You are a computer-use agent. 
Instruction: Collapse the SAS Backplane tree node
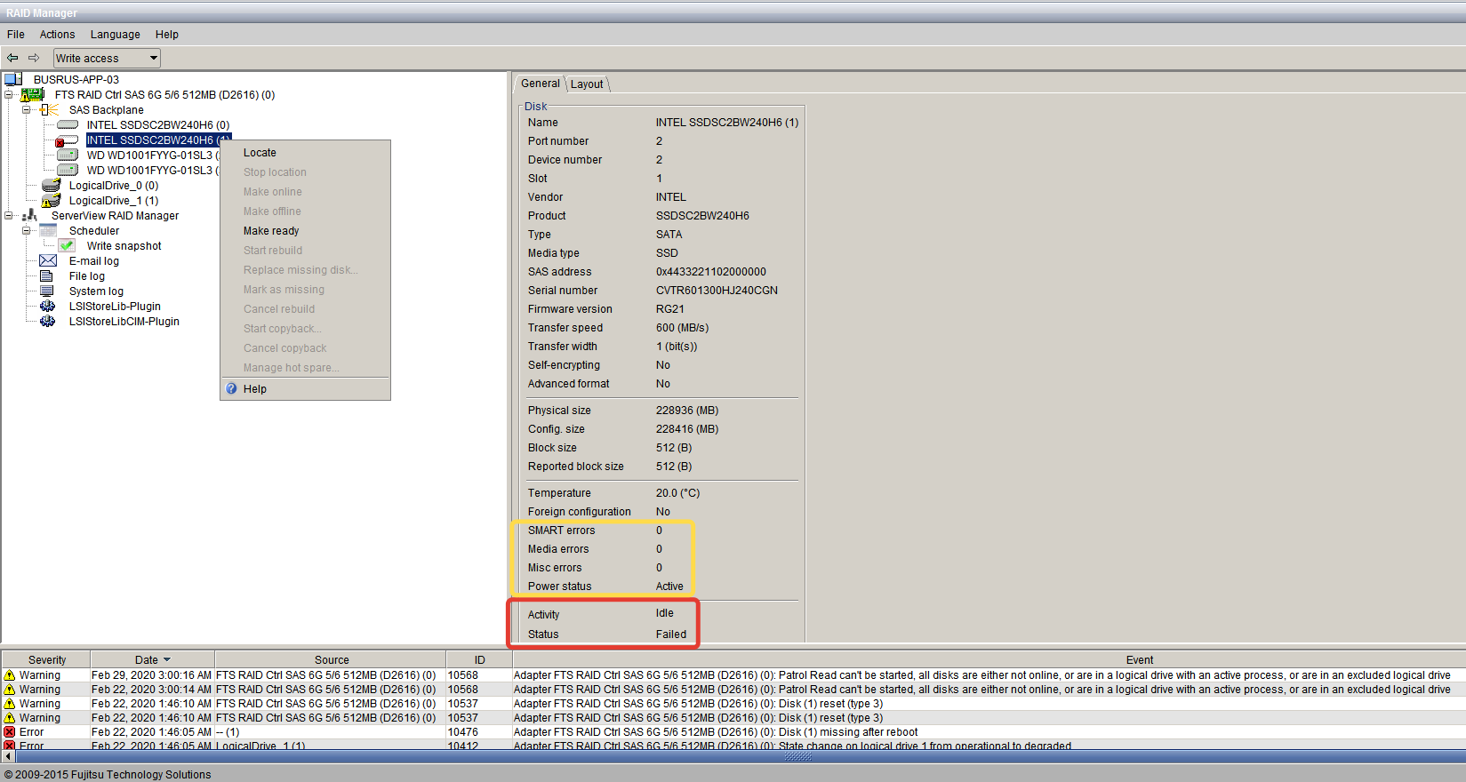coord(27,110)
